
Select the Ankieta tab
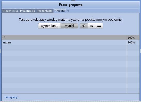click(60, 11)
